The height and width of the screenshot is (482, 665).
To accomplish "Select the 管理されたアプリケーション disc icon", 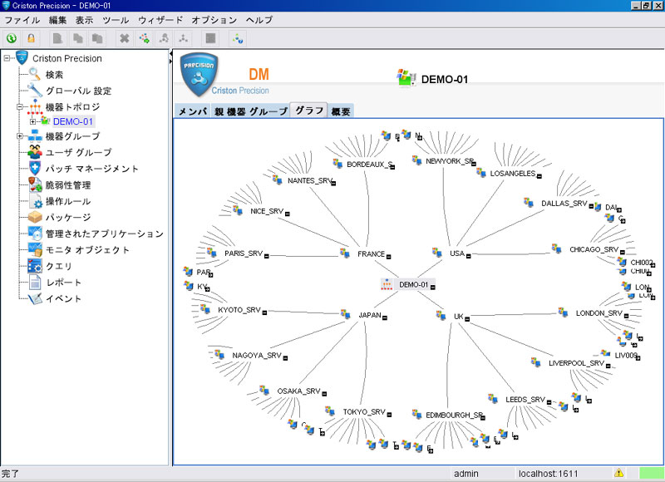I will coord(35,234).
